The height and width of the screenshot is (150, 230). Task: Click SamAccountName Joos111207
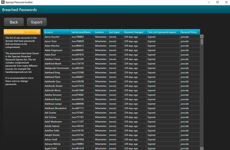click(x=78, y=122)
